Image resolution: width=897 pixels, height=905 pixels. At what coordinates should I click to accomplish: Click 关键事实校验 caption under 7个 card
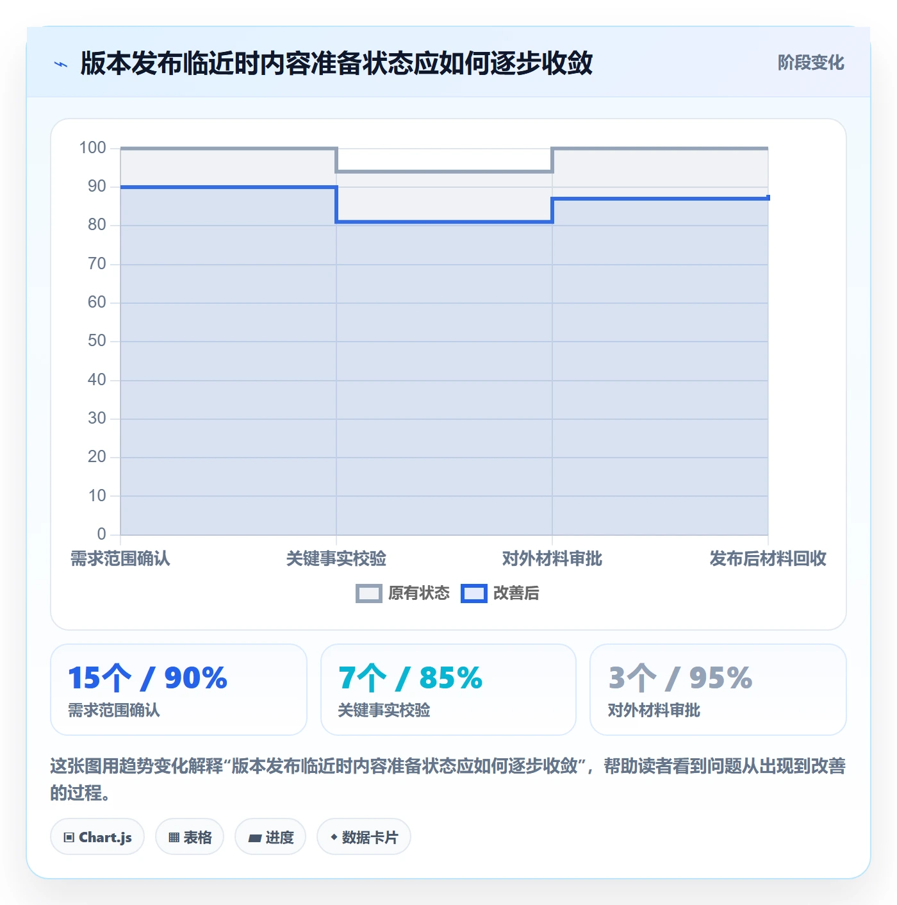[384, 711]
